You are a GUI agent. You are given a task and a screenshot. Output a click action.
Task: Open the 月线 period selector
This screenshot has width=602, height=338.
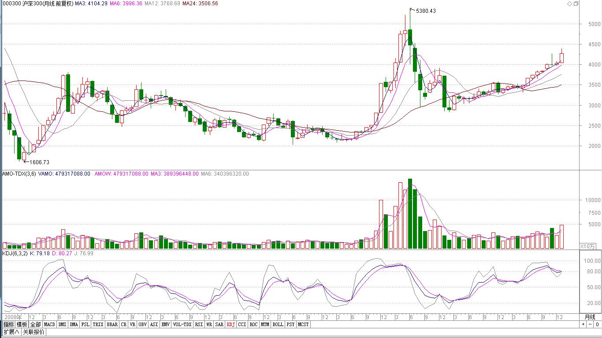pos(590,317)
